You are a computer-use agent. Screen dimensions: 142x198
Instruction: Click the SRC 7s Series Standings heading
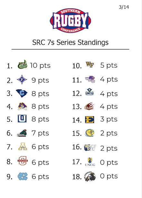tap(71, 42)
